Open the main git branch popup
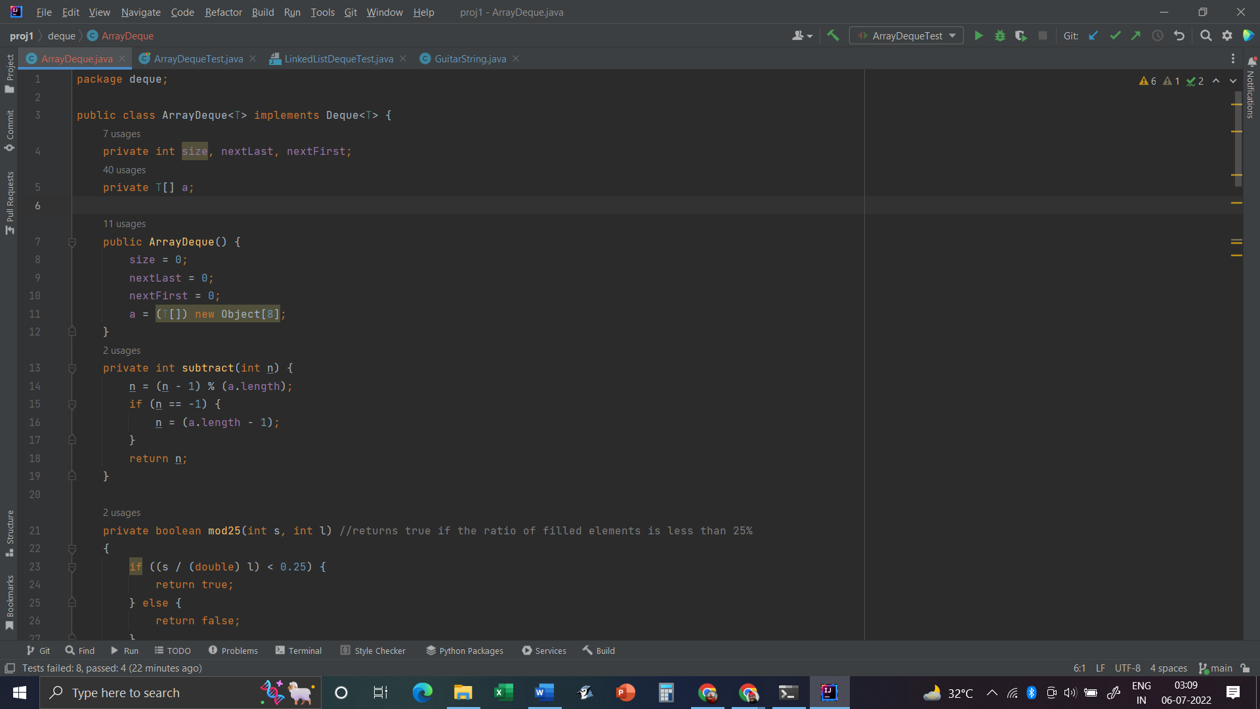The width and height of the screenshot is (1260, 709). (1215, 668)
